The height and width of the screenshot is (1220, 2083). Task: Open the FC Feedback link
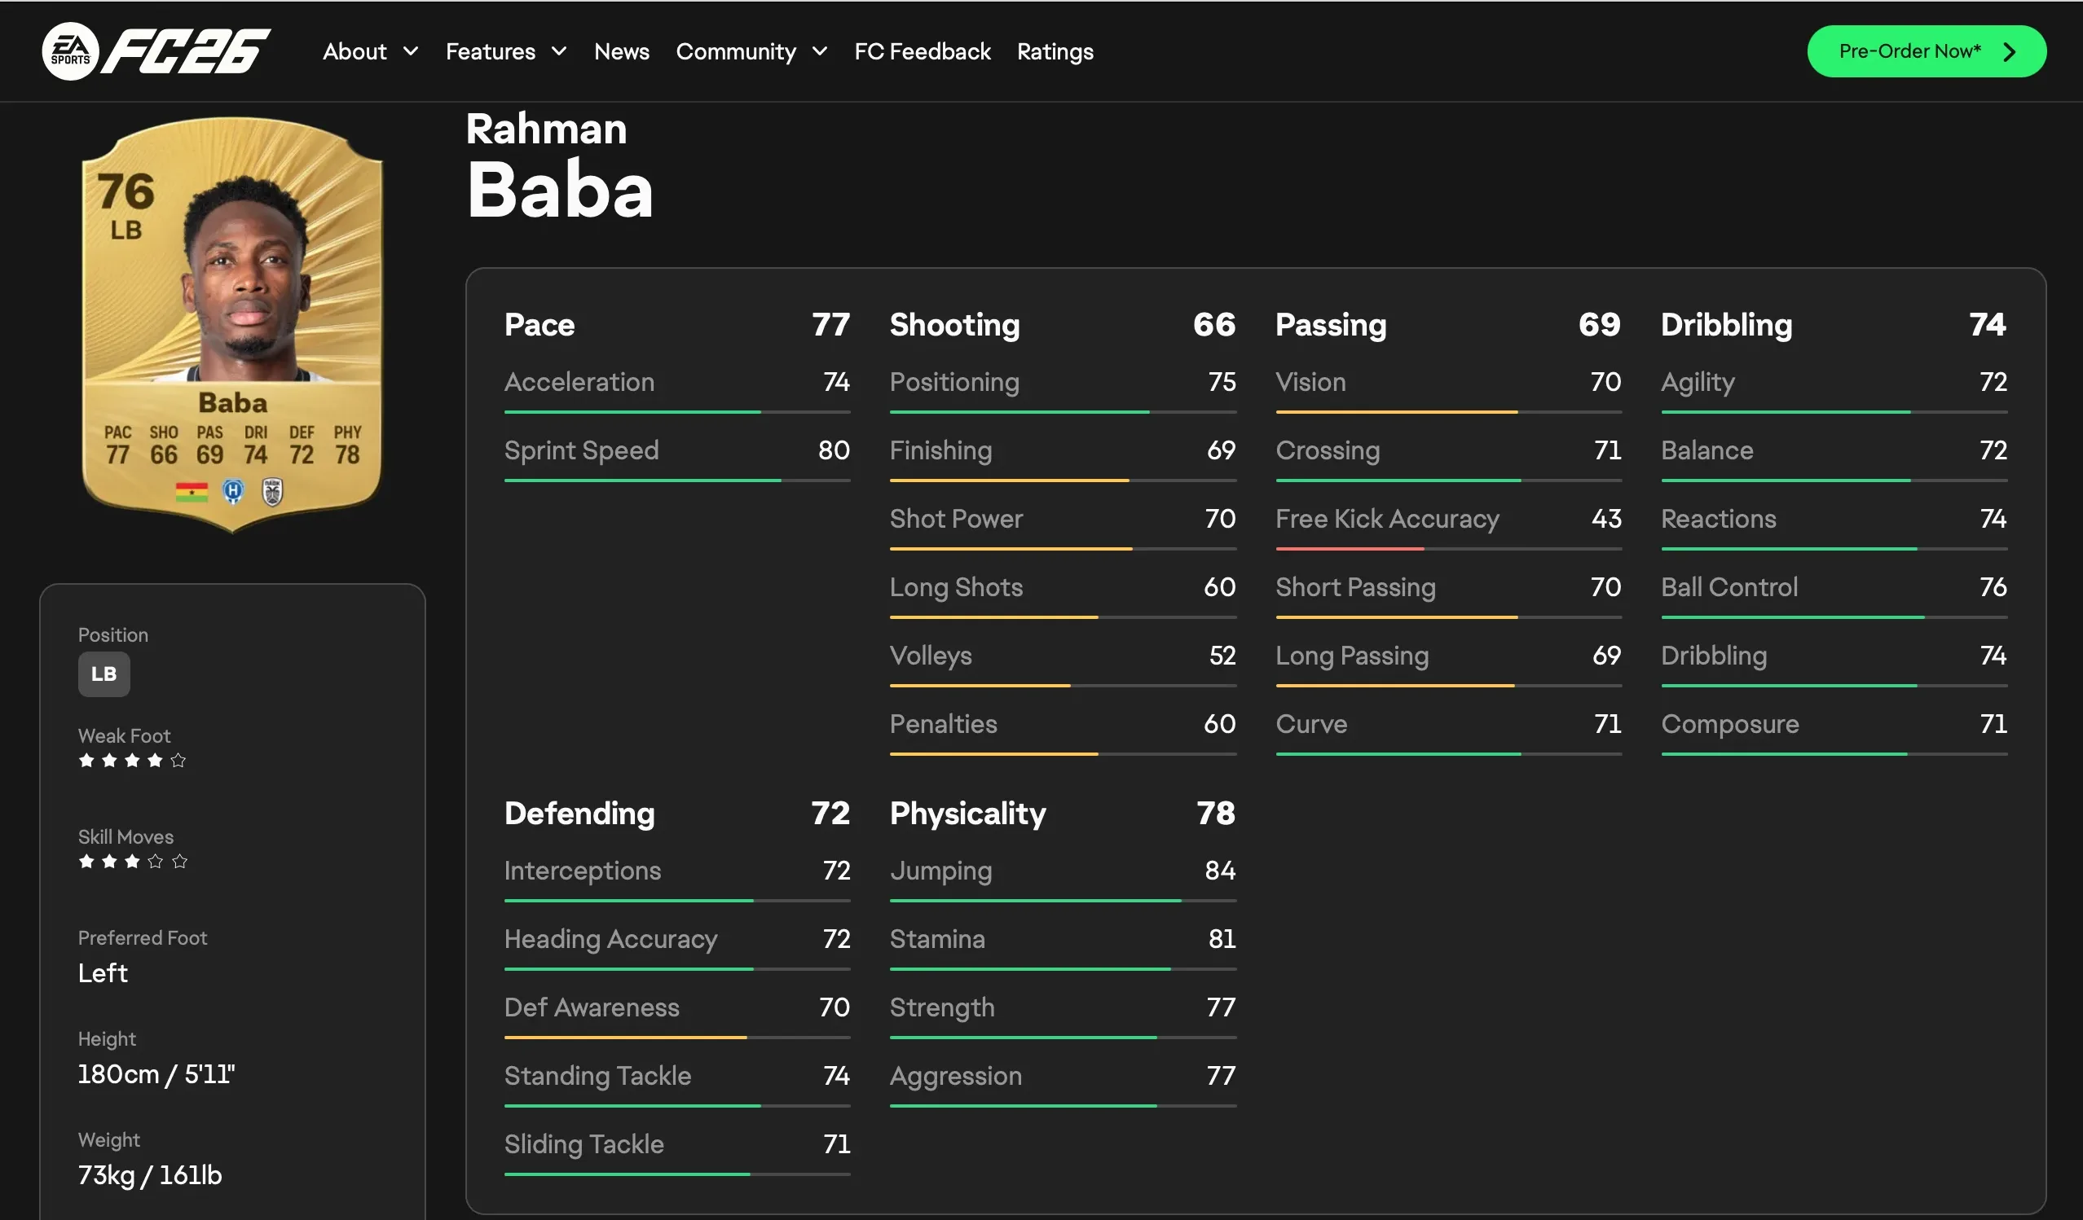[923, 52]
